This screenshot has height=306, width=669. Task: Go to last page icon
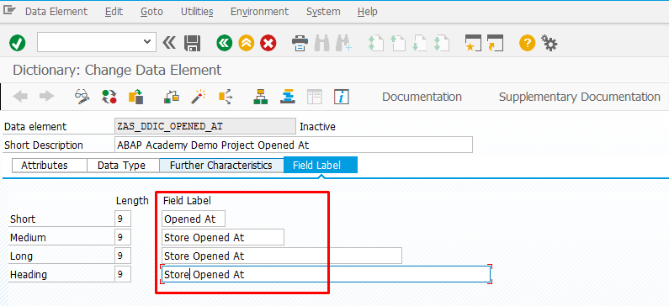442,43
